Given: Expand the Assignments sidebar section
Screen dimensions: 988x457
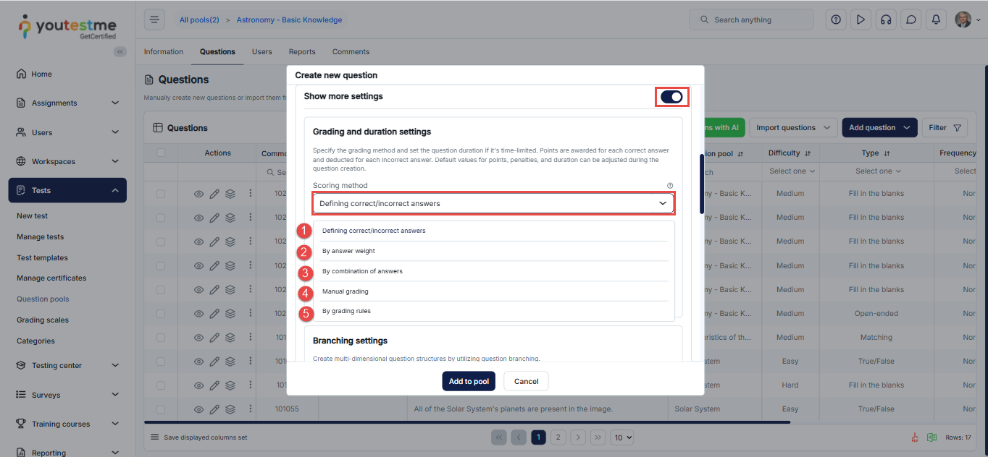Looking at the screenshot, I should [67, 103].
